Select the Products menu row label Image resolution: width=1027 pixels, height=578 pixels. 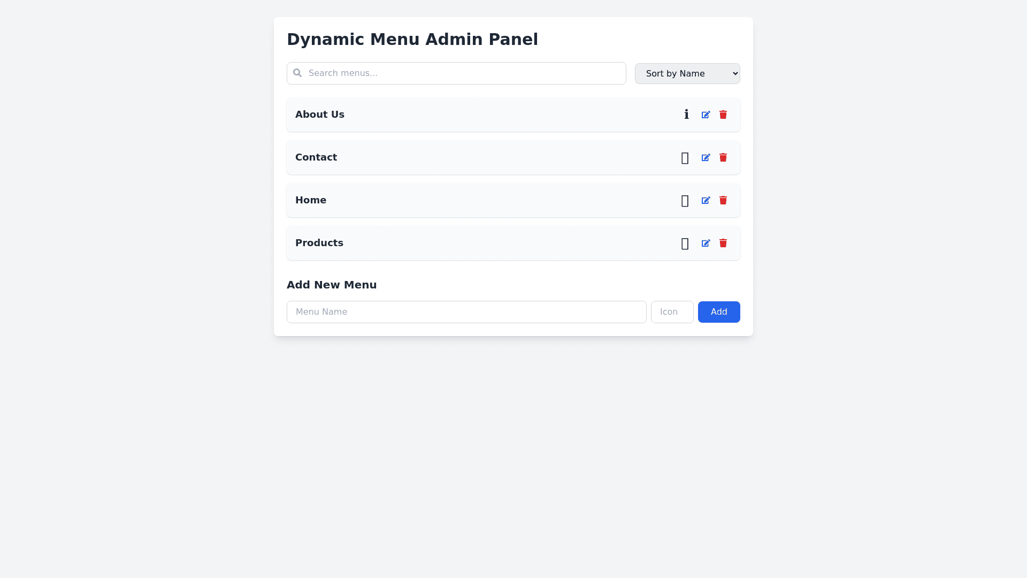(319, 243)
